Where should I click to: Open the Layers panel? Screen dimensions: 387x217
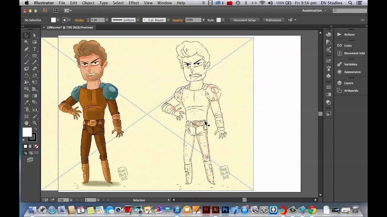(x=348, y=83)
